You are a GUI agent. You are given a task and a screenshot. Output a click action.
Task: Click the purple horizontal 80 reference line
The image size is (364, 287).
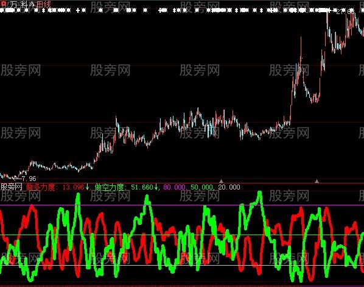pyautogui.click(x=182, y=205)
